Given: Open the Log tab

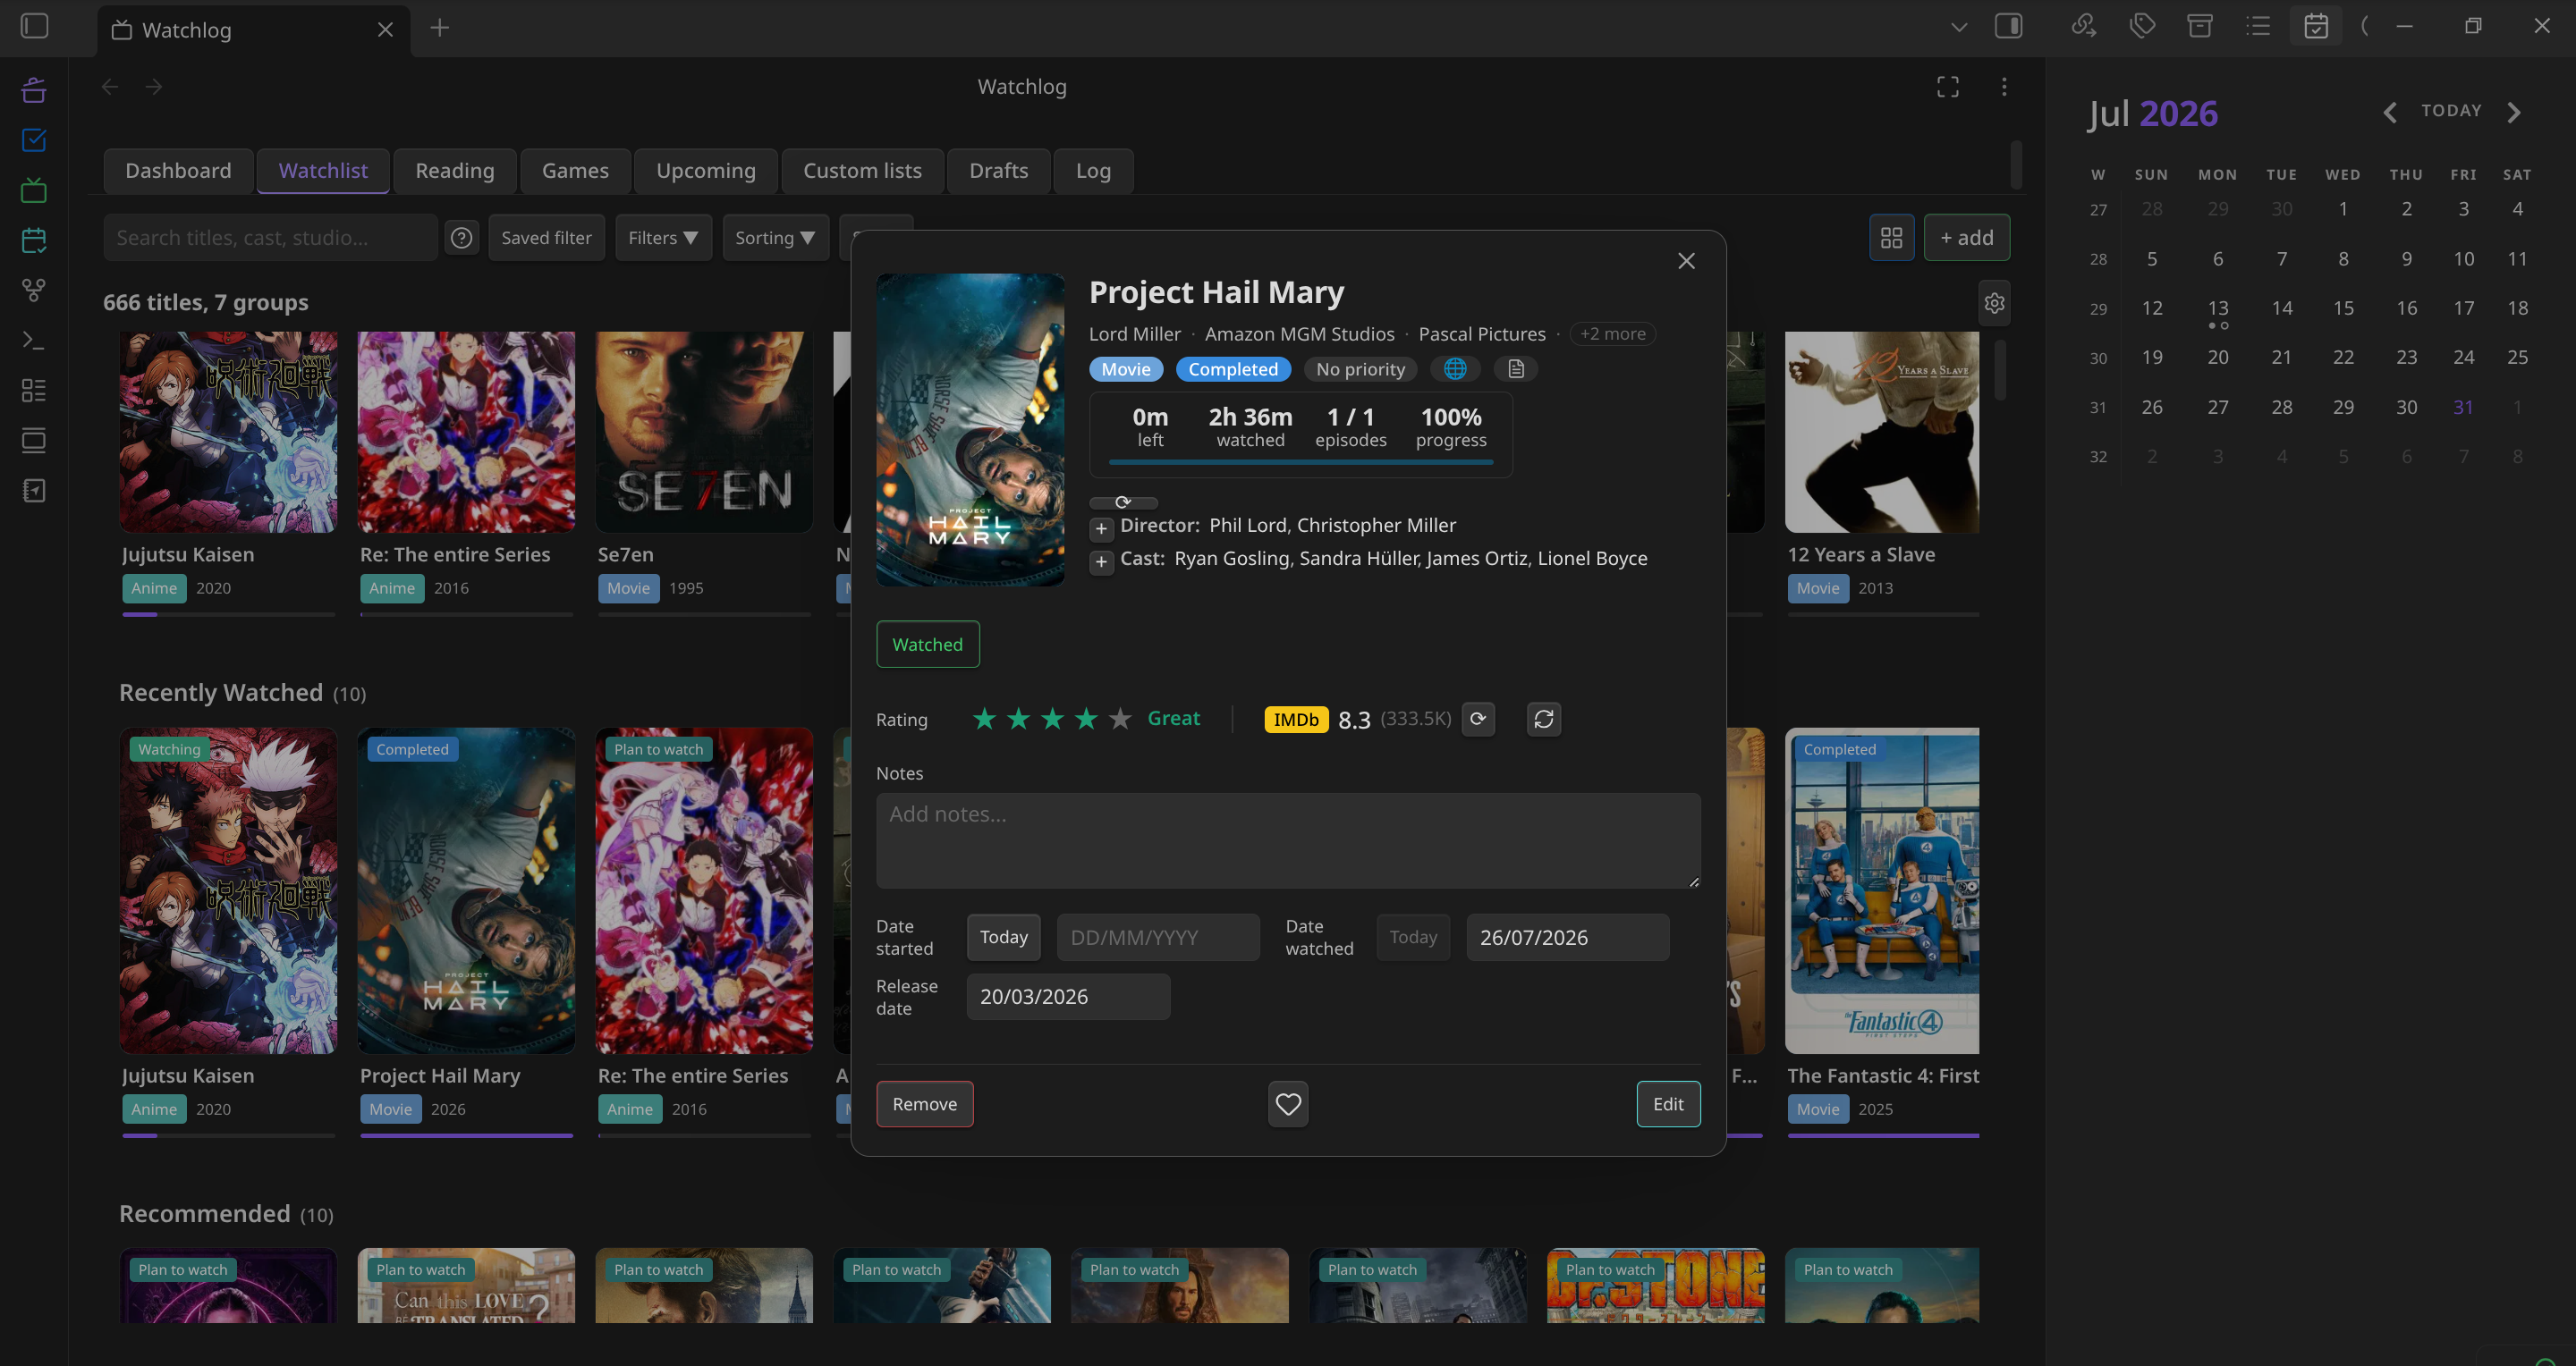Looking at the screenshot, I should [x=1094, y=171].
